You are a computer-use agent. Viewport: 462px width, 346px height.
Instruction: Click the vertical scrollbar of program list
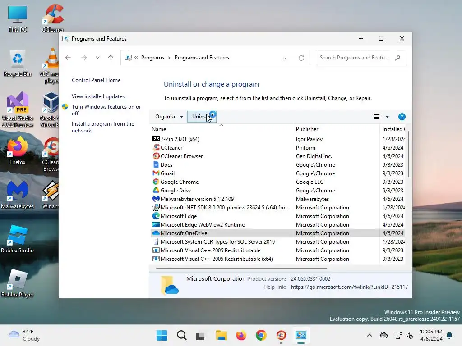[409, 153]
